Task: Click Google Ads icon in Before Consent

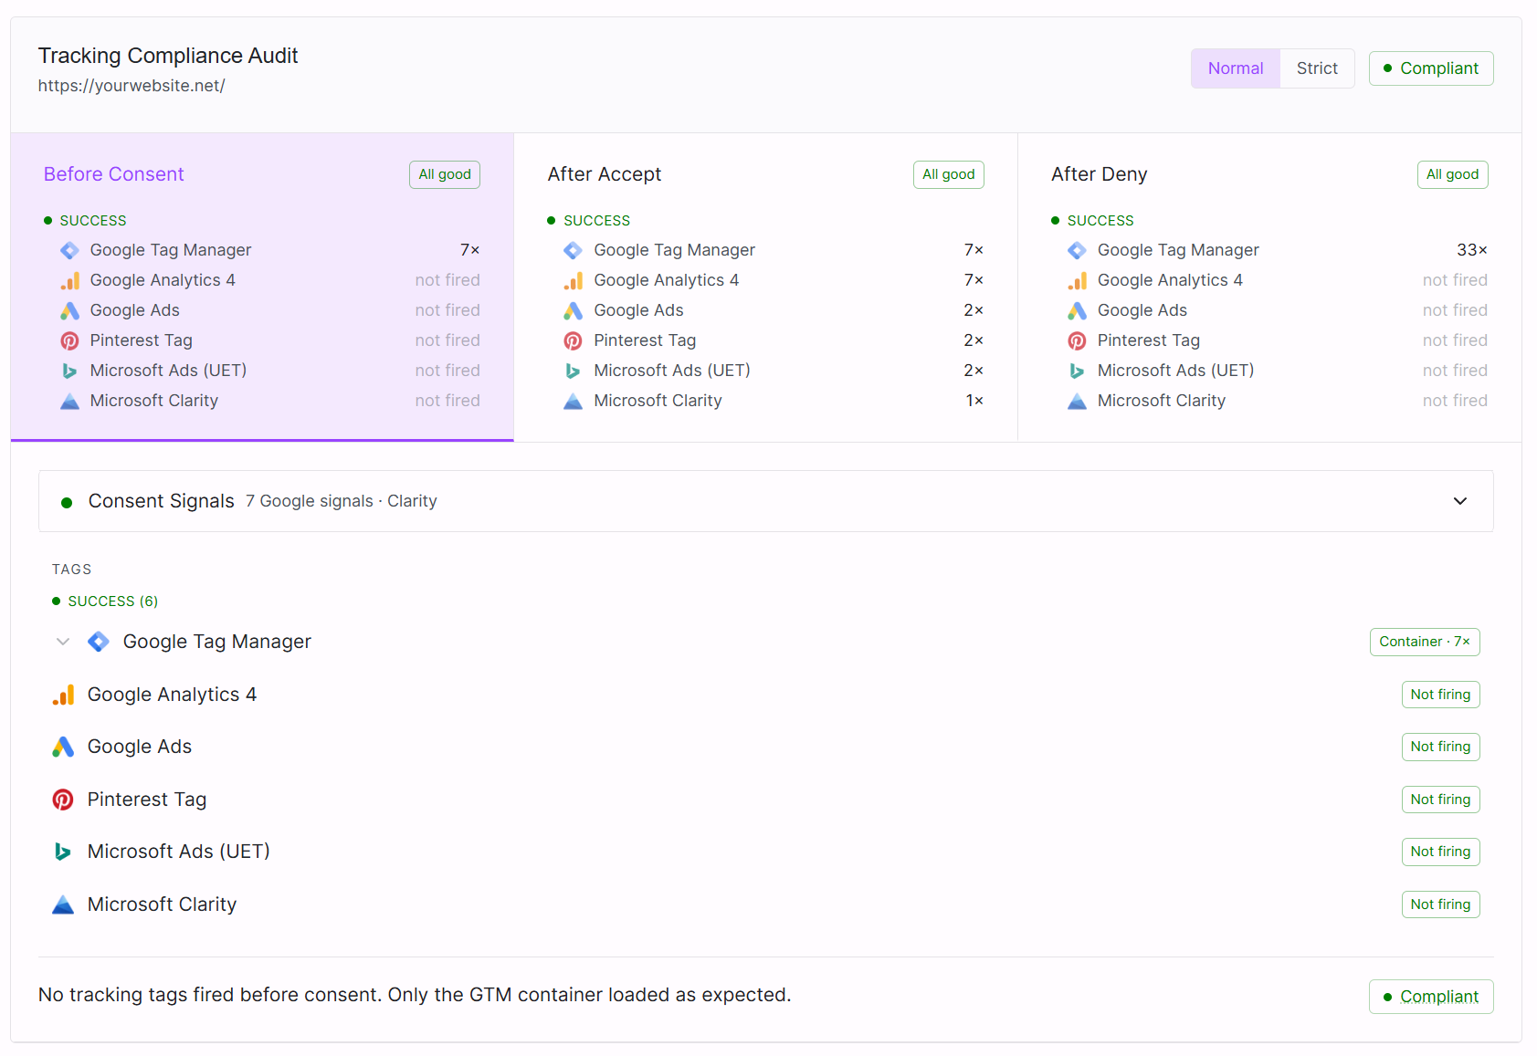Action: (69, 310)
